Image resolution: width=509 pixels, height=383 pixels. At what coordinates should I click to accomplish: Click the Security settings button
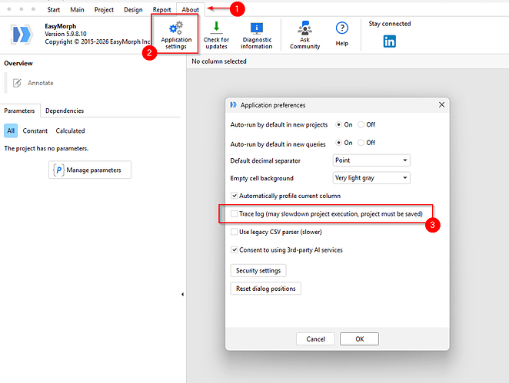(258, 270)
